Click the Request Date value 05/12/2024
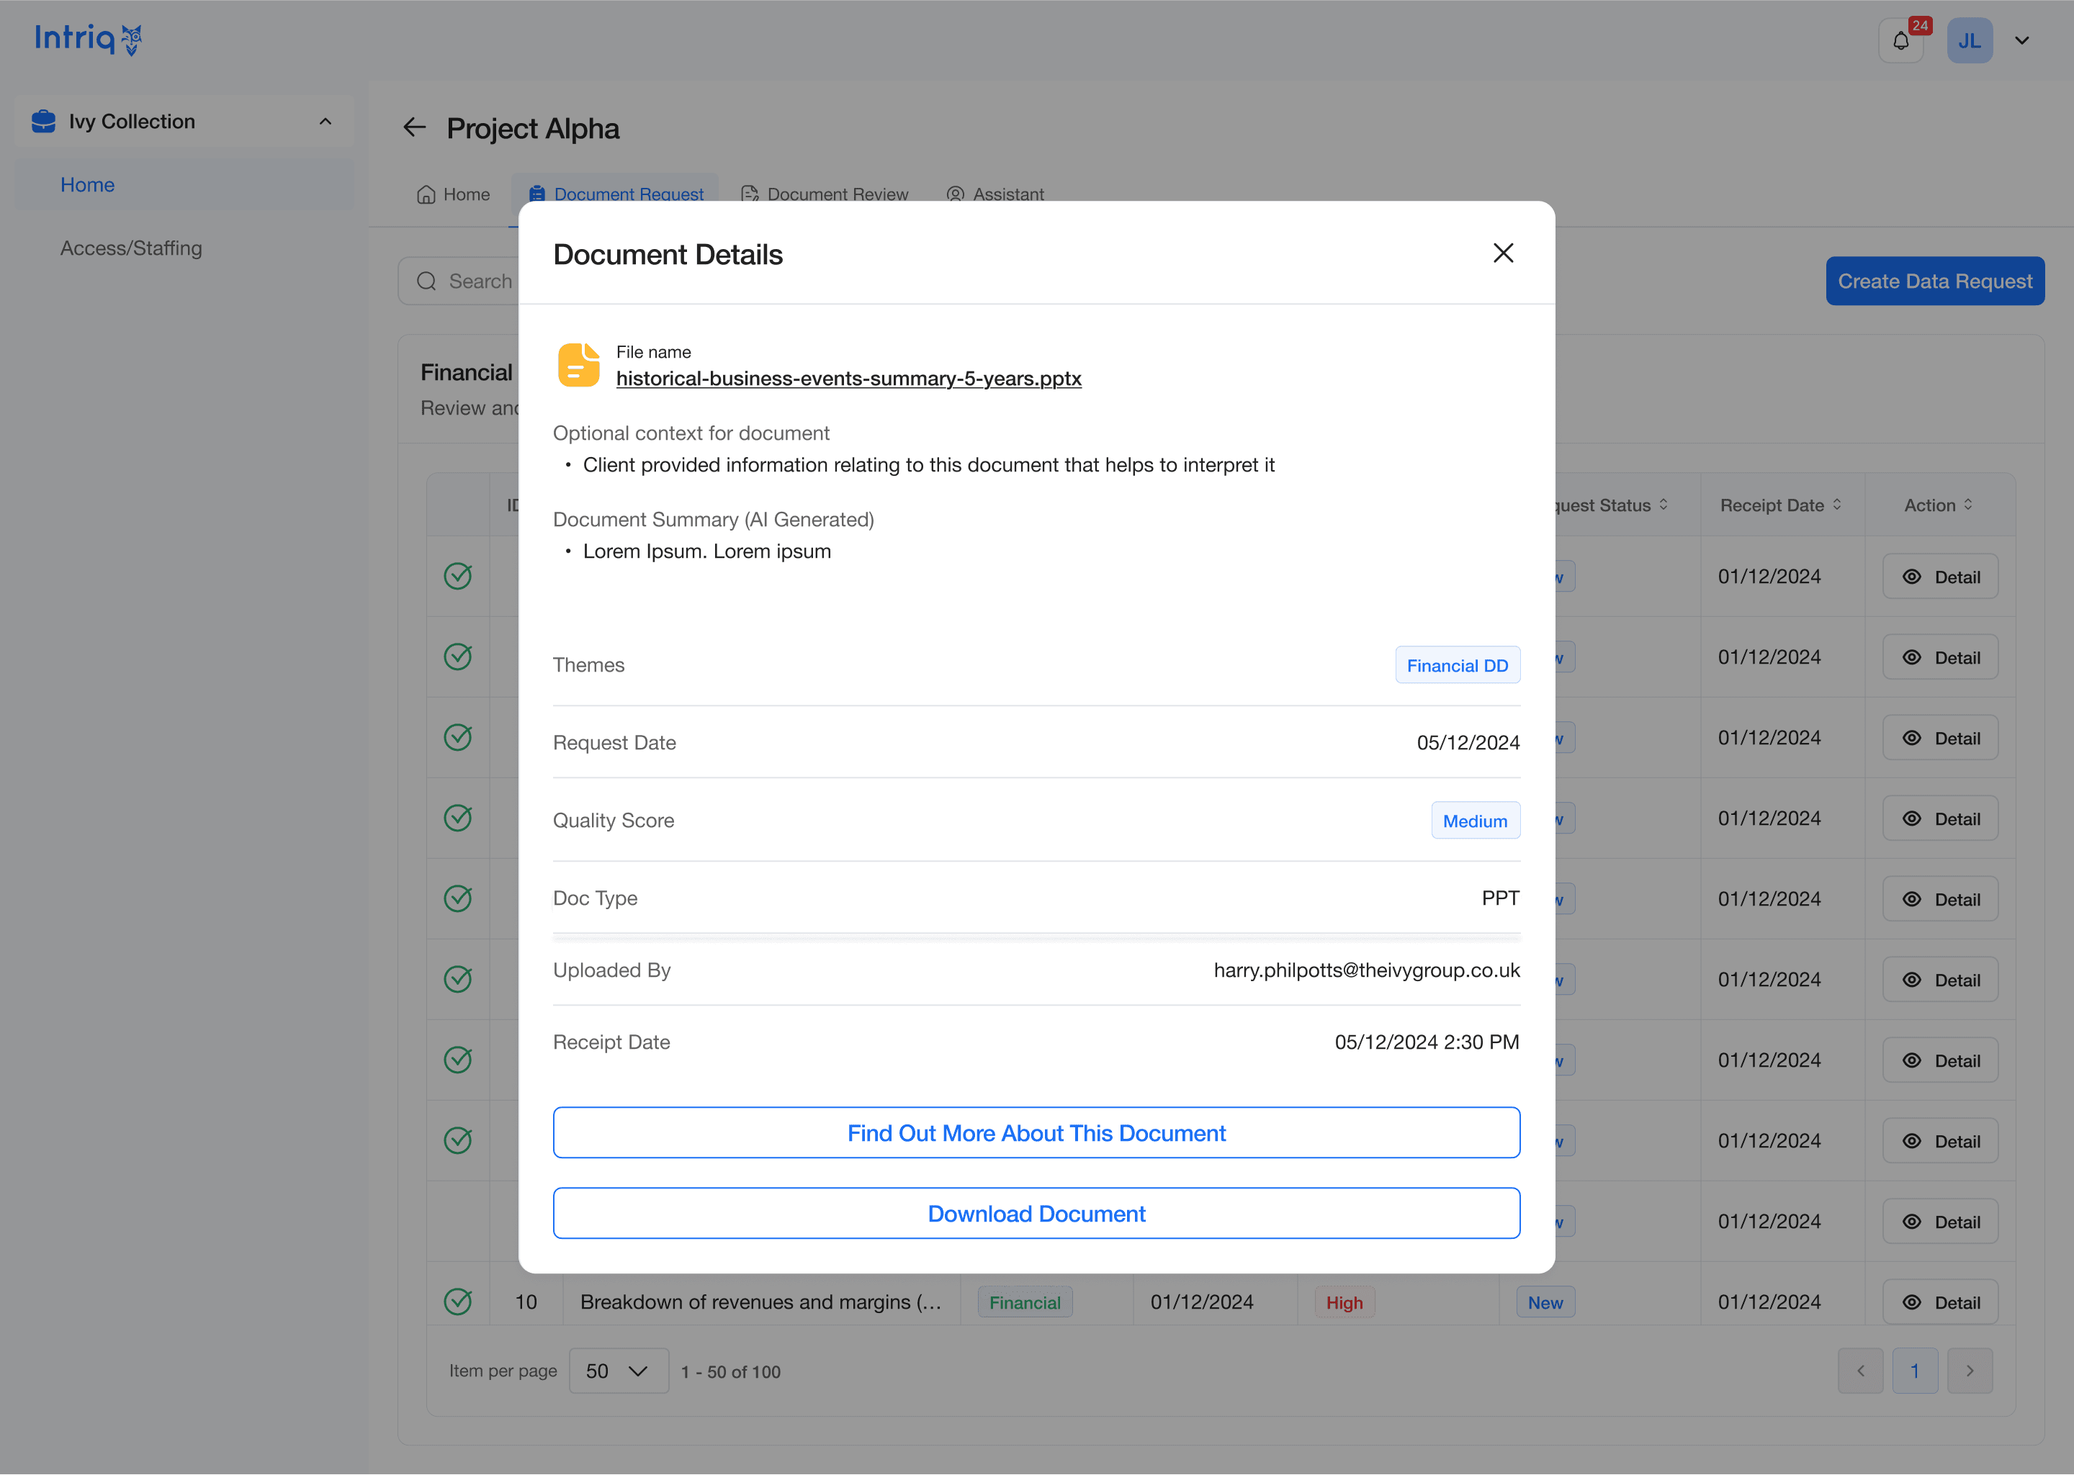2074x1475 pixels. pos(1468,743)
